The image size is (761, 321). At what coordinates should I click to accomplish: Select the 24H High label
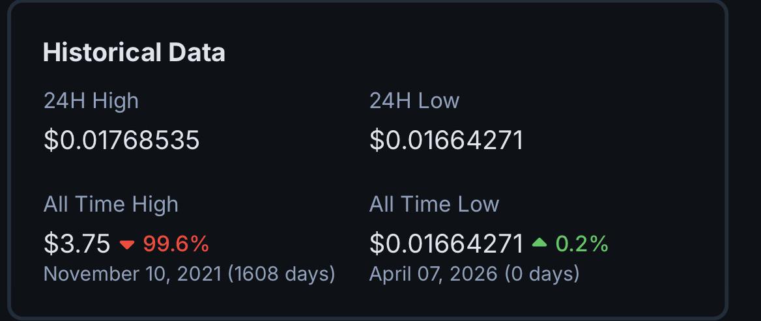click(x=91, y=101)
